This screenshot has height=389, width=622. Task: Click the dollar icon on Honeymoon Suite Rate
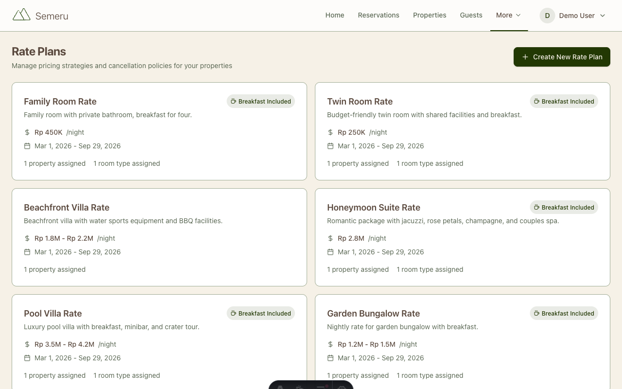[330, 238]
